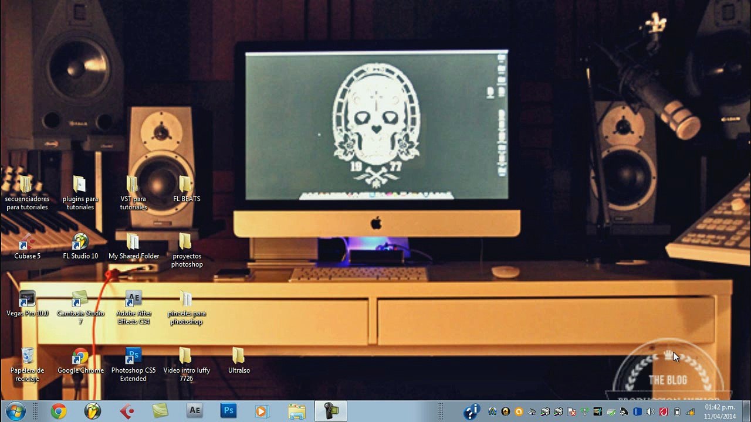Select the UltraIso folder on desktop
The height and width of the screenshot is (422, 751).
pyautogui.click(x=239, y=361)
